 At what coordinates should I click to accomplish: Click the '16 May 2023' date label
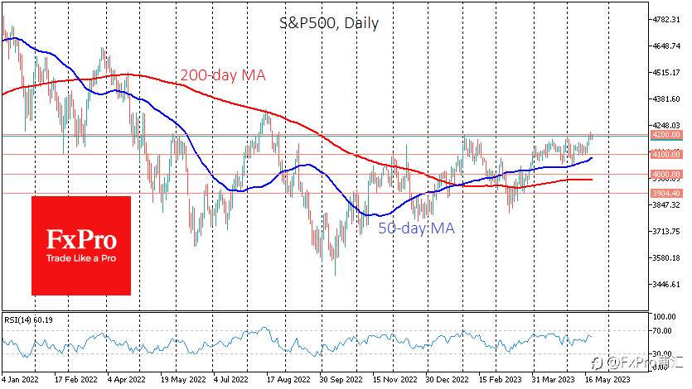tap(607, 379)
